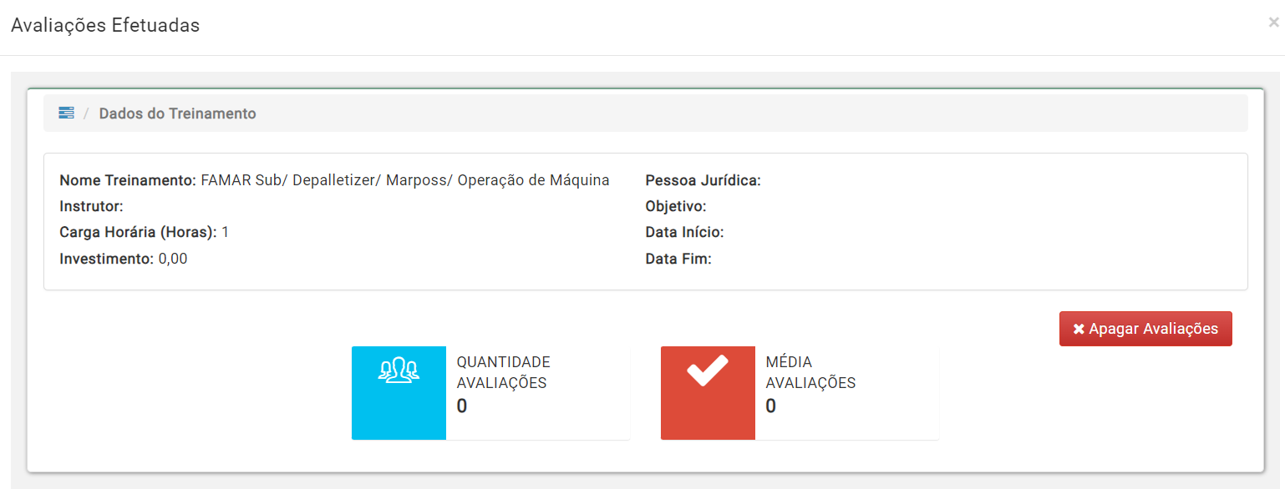Click the Data Fim label
Screen dimensions: 1285x489
point(678,259)
